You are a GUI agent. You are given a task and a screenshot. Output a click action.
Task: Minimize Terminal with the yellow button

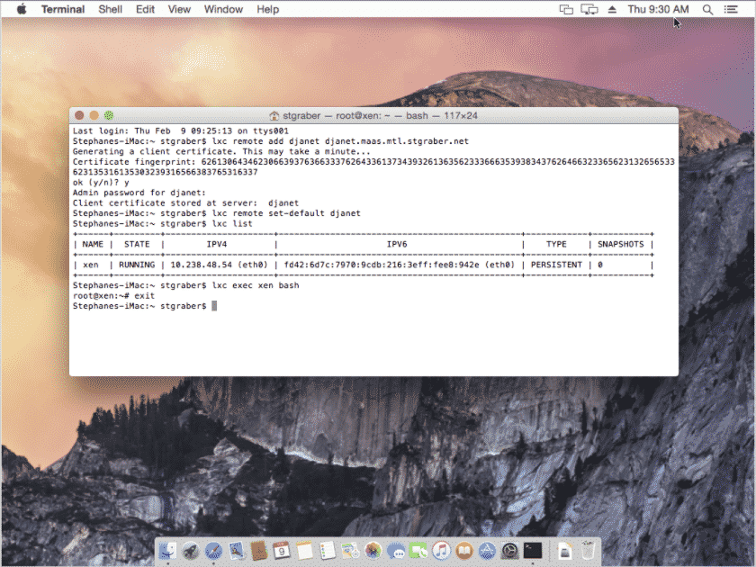pos(94,115)
